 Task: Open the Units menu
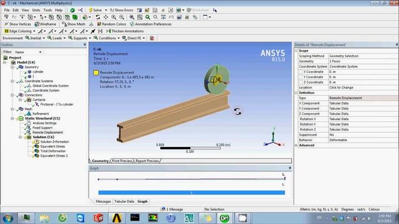click(36, 10)
